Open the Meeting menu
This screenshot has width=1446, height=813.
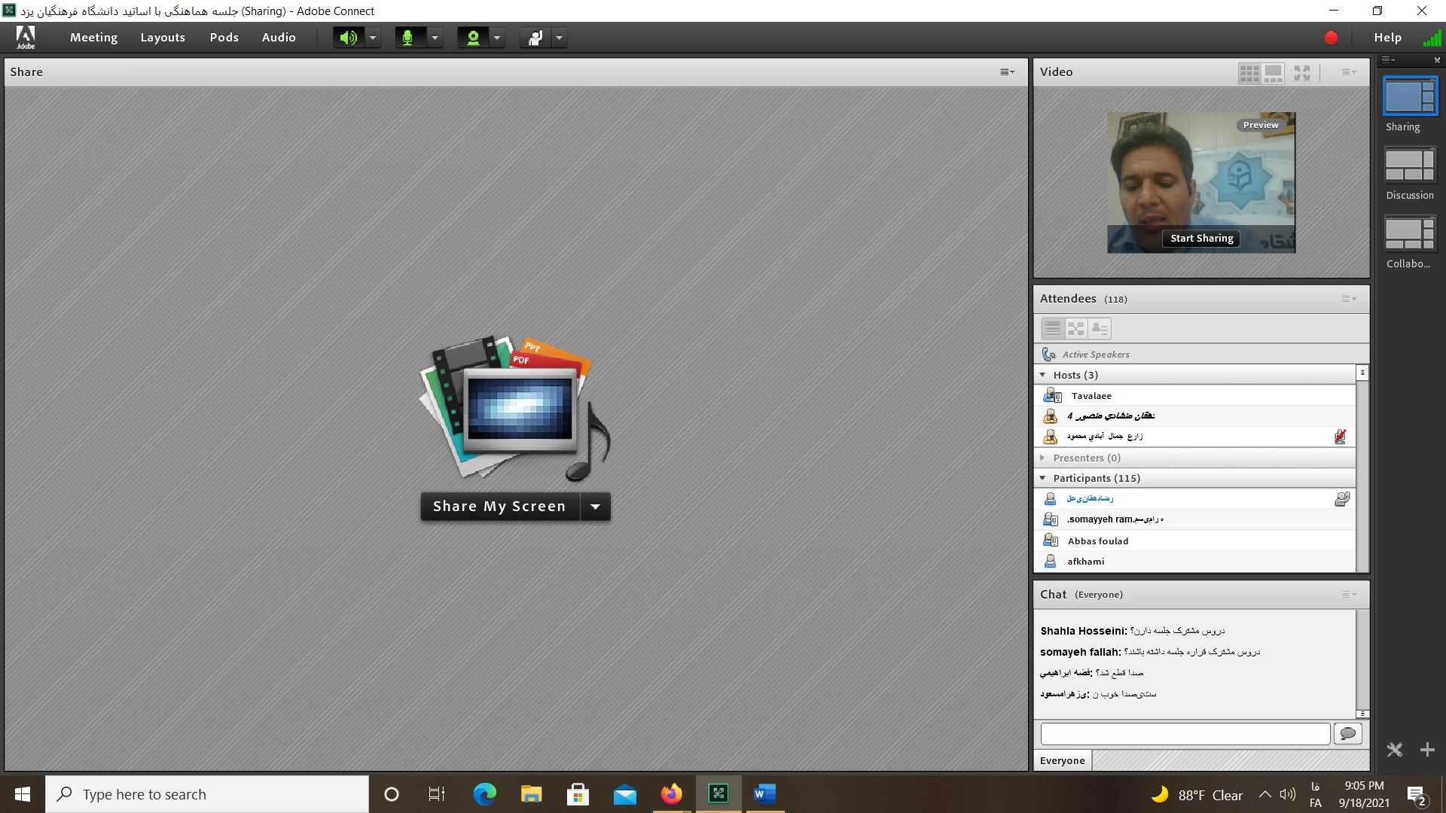click(x=93, y=38)
